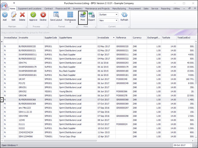Screen dimensions: 198x148
Task: Approve the selected purchase invoice
Action: [33, 16]
